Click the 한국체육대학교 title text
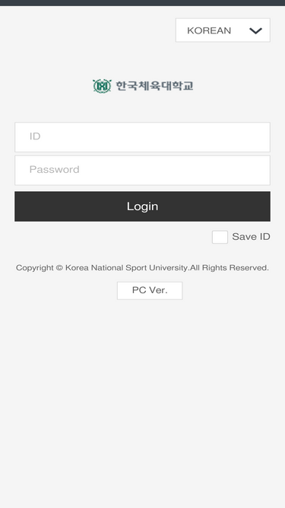Image resolution: width=285 pixels, height=508 pixels. pyautogui.click(x=154, y=86)
